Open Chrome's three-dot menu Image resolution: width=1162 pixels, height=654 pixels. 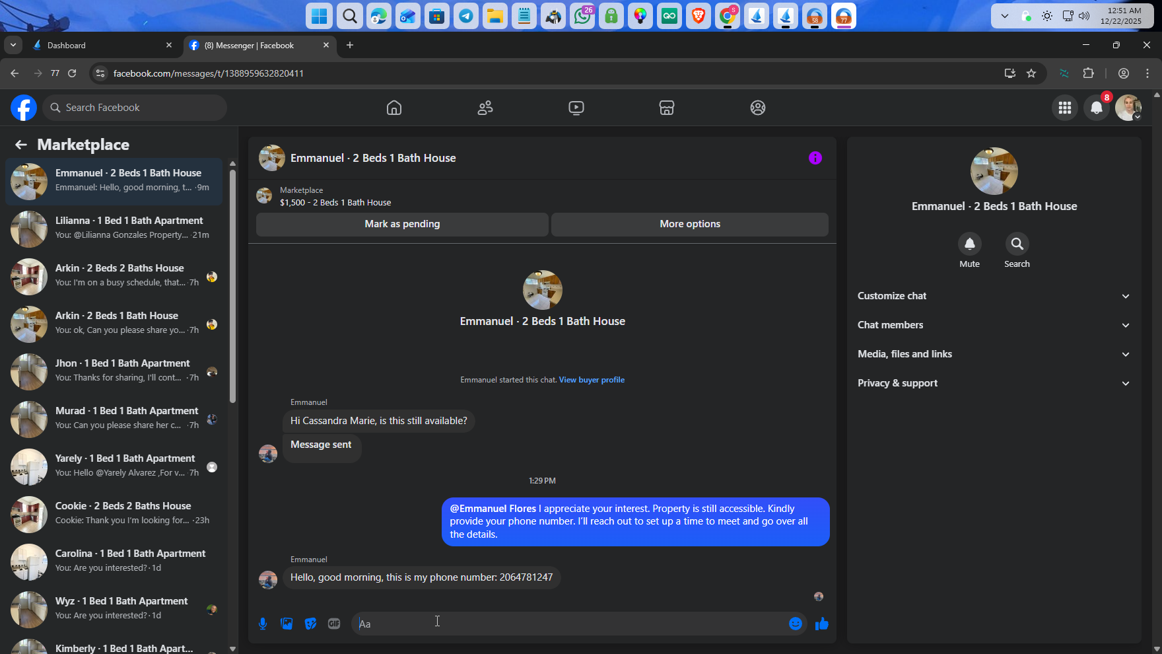tap(1147, 73)
